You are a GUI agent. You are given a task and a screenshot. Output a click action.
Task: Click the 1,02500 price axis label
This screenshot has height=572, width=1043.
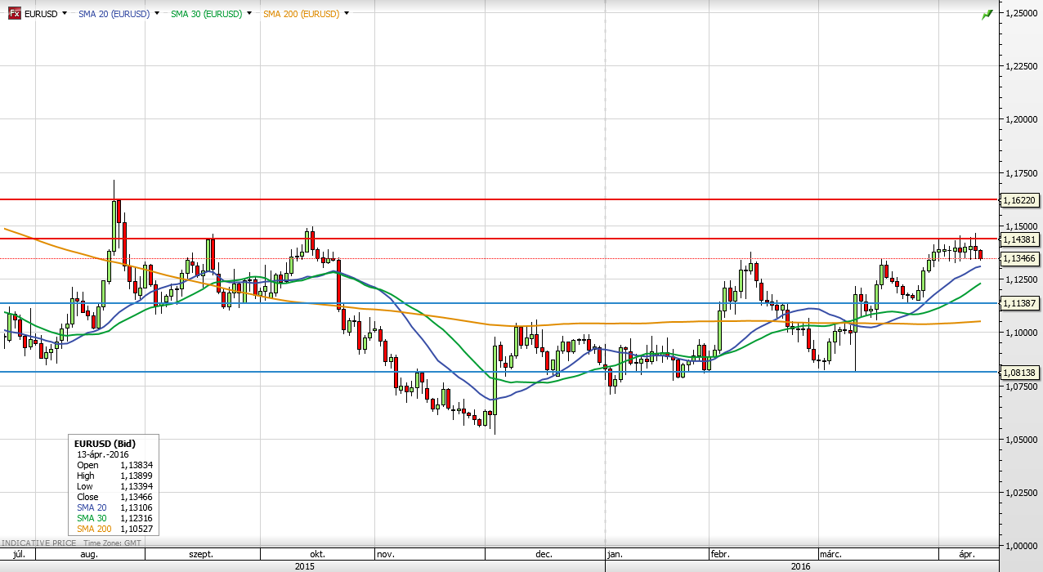click(x=1020, y=492)
